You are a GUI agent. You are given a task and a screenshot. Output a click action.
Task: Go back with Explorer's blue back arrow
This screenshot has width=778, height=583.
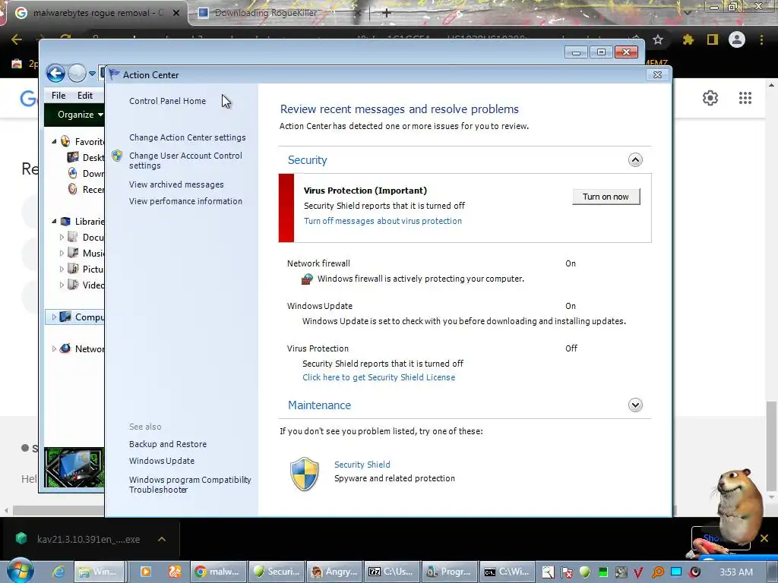(55, 74)
